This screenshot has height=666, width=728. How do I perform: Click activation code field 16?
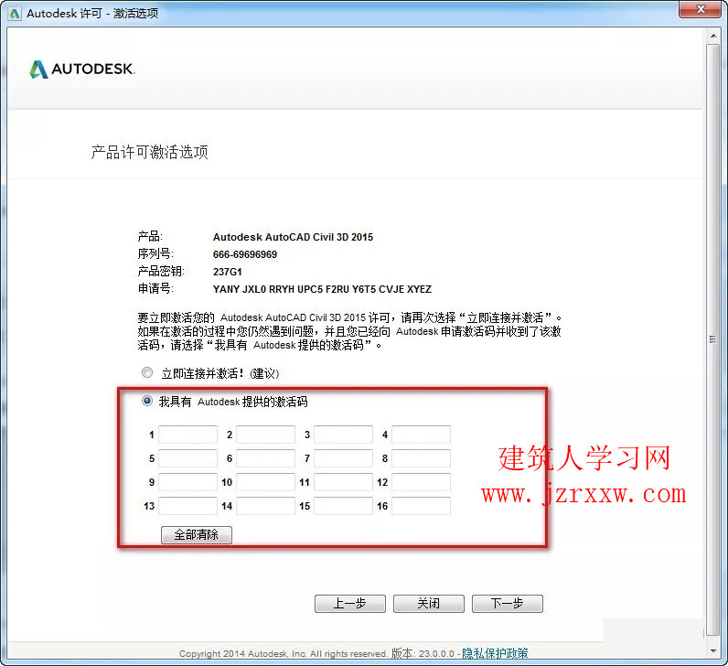tap(421, 506)
